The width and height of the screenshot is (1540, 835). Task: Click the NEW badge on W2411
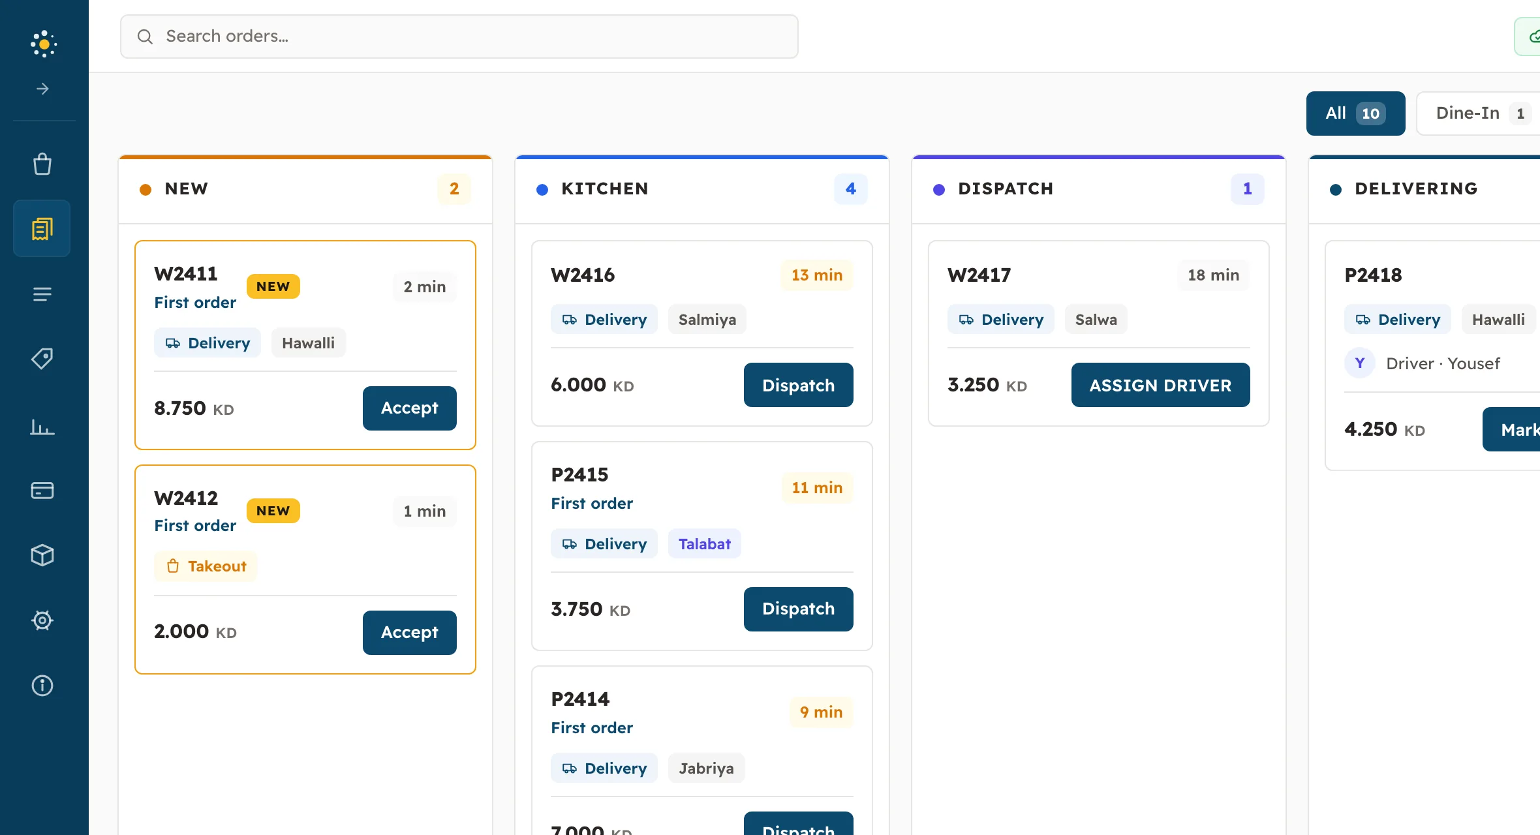[273, 286]
